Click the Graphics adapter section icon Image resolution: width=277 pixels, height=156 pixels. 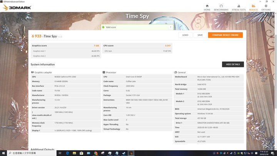[x=32, y=72]
